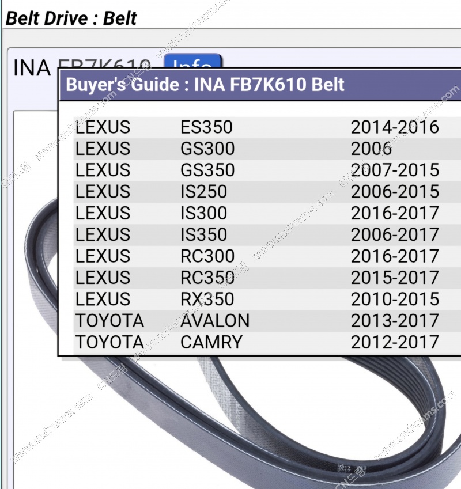Select the GS350 model entry
The width and height of the screenshot is (461, 489).
207,170
